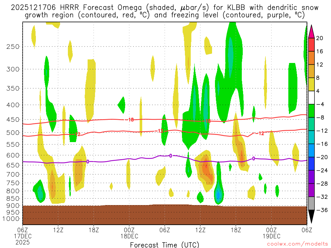The height and width of the screenshot is (248, 331).
Task: Click the 700 pressure level label
Action: [x=13, y=174]
